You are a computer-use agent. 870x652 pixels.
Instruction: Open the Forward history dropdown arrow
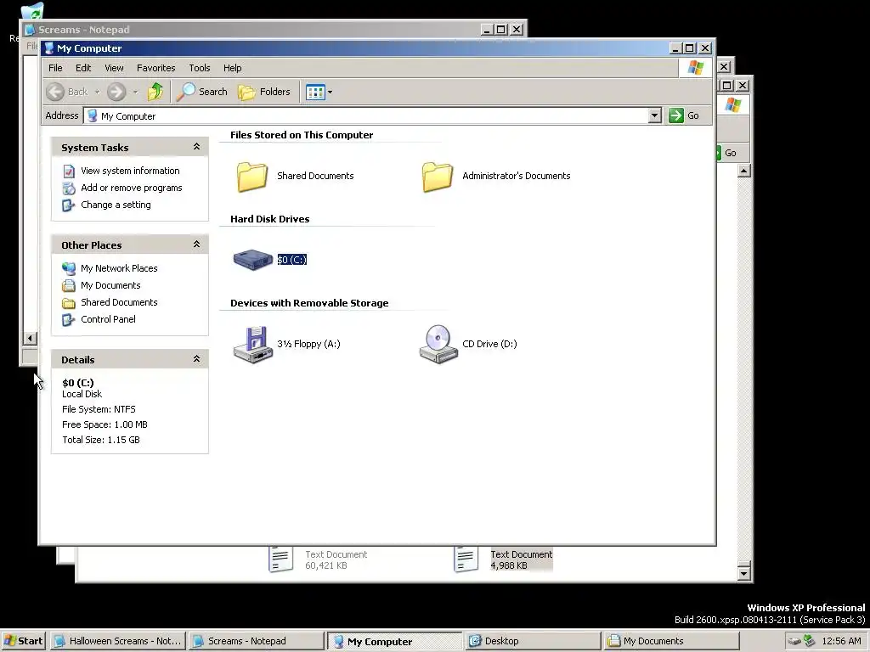135,92
